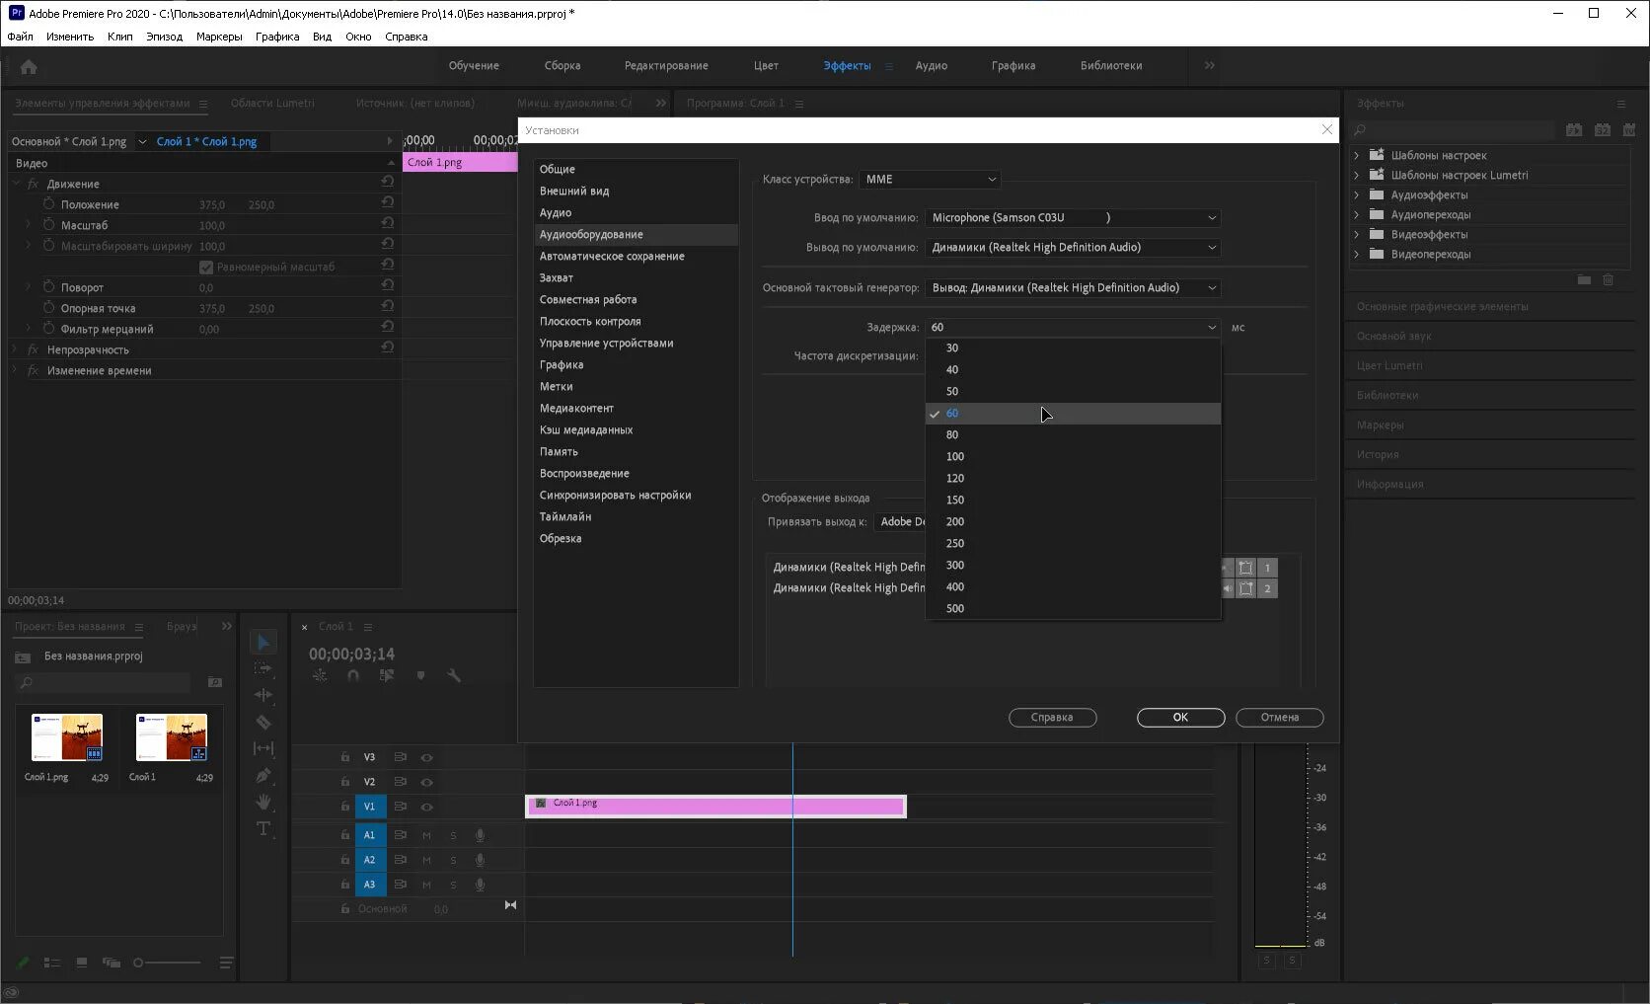Viewport: 1650px width, 1004px height.
Task: Click the reset icon next to Масштаб
Action: coord(388,224)
